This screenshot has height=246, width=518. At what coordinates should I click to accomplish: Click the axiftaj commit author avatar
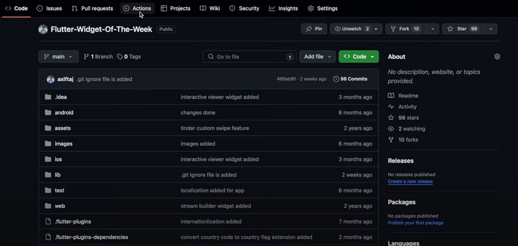click(x=50, y=79)
